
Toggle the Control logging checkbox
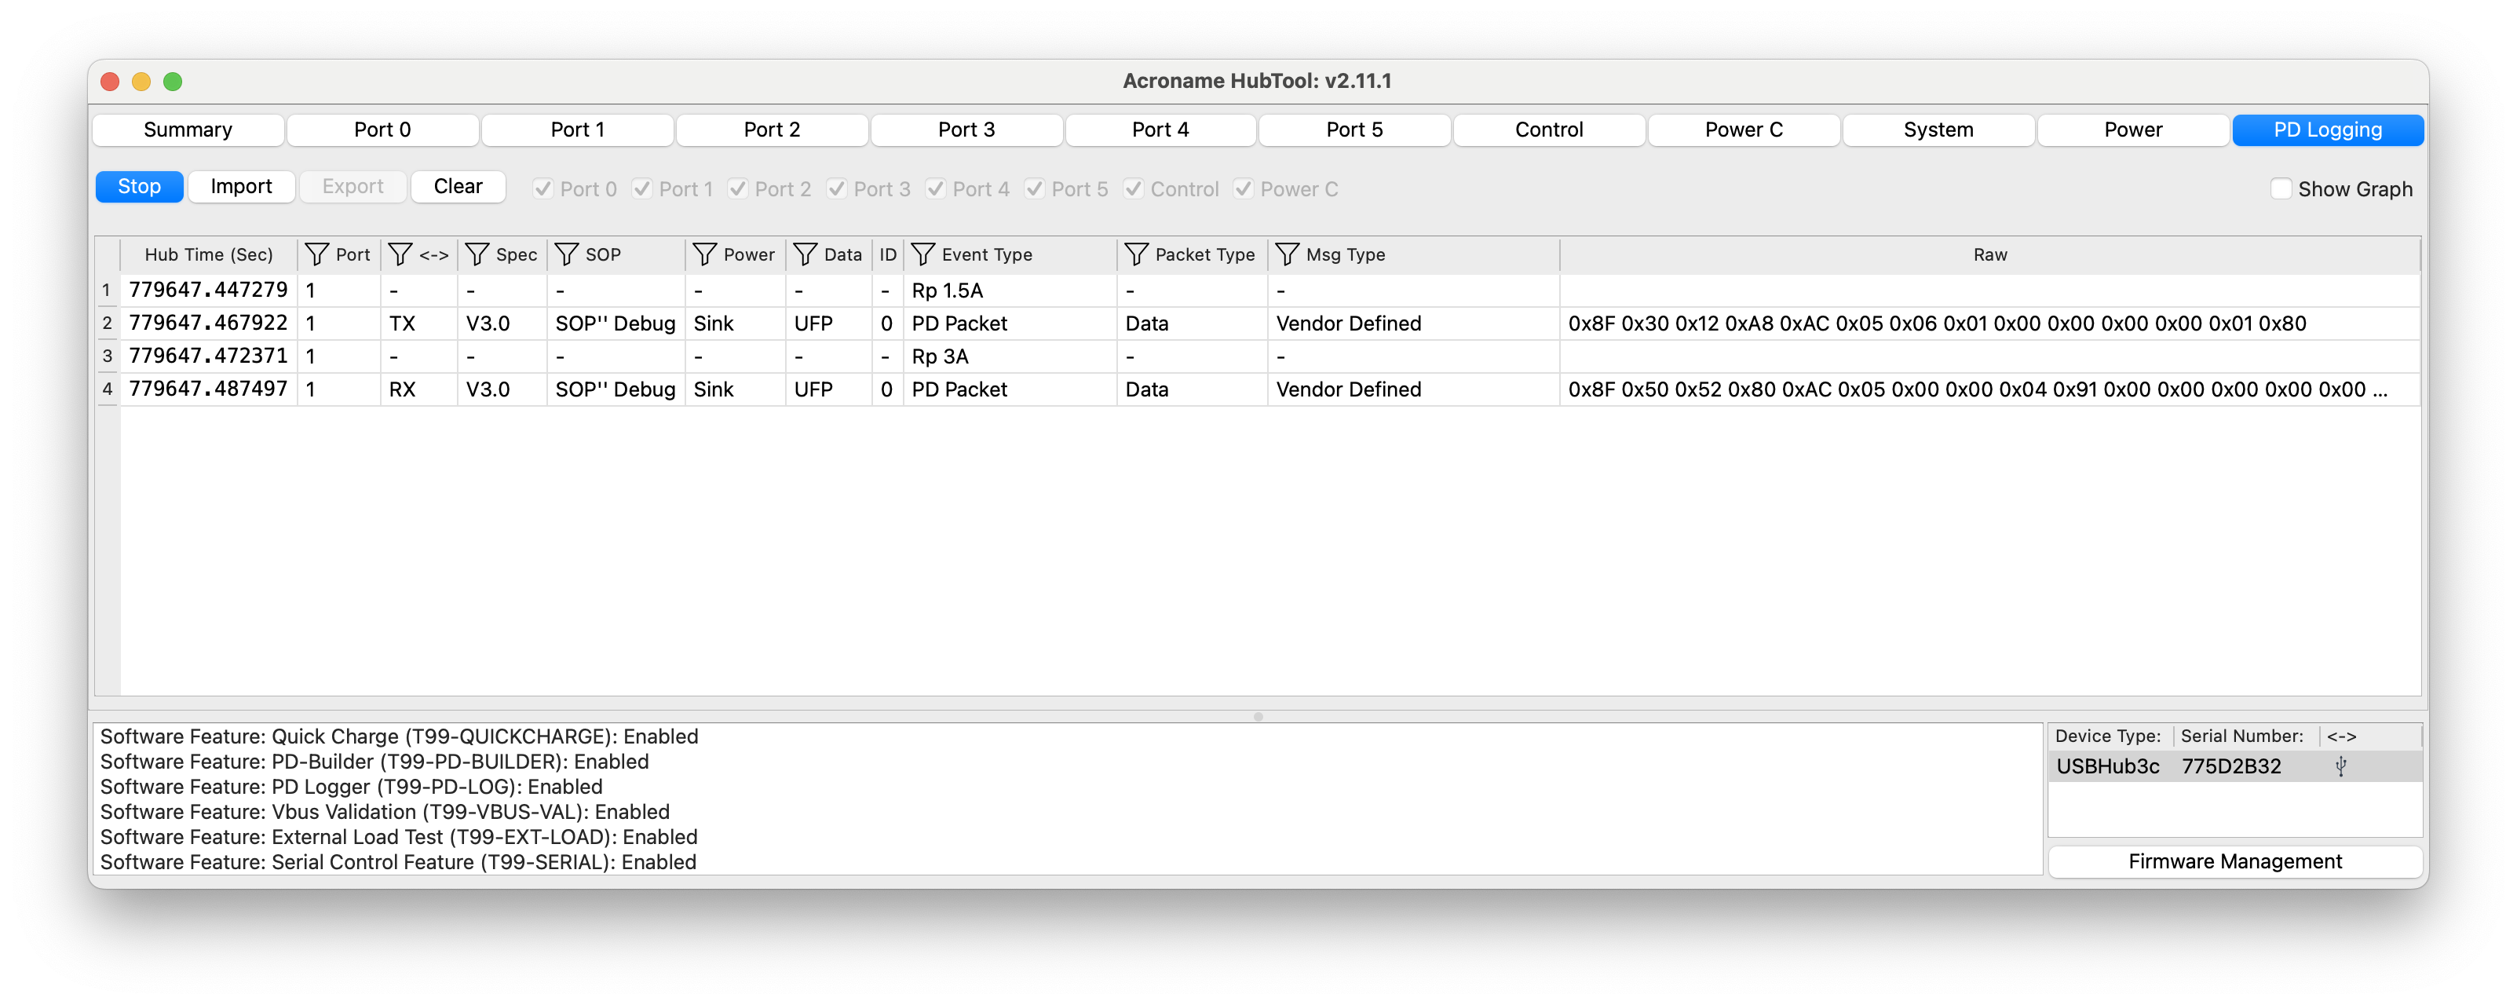click(x=1134, y=188)
